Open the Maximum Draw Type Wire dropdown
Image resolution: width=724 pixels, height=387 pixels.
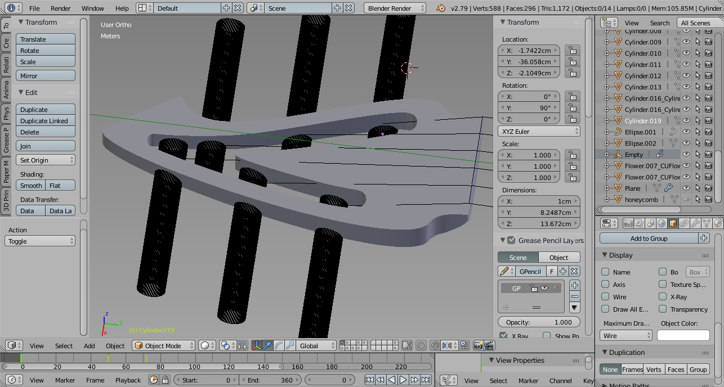tap(626, 335)
